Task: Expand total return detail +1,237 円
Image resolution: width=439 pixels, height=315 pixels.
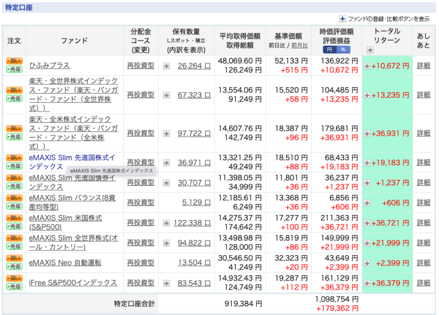Action: (367, 183)
